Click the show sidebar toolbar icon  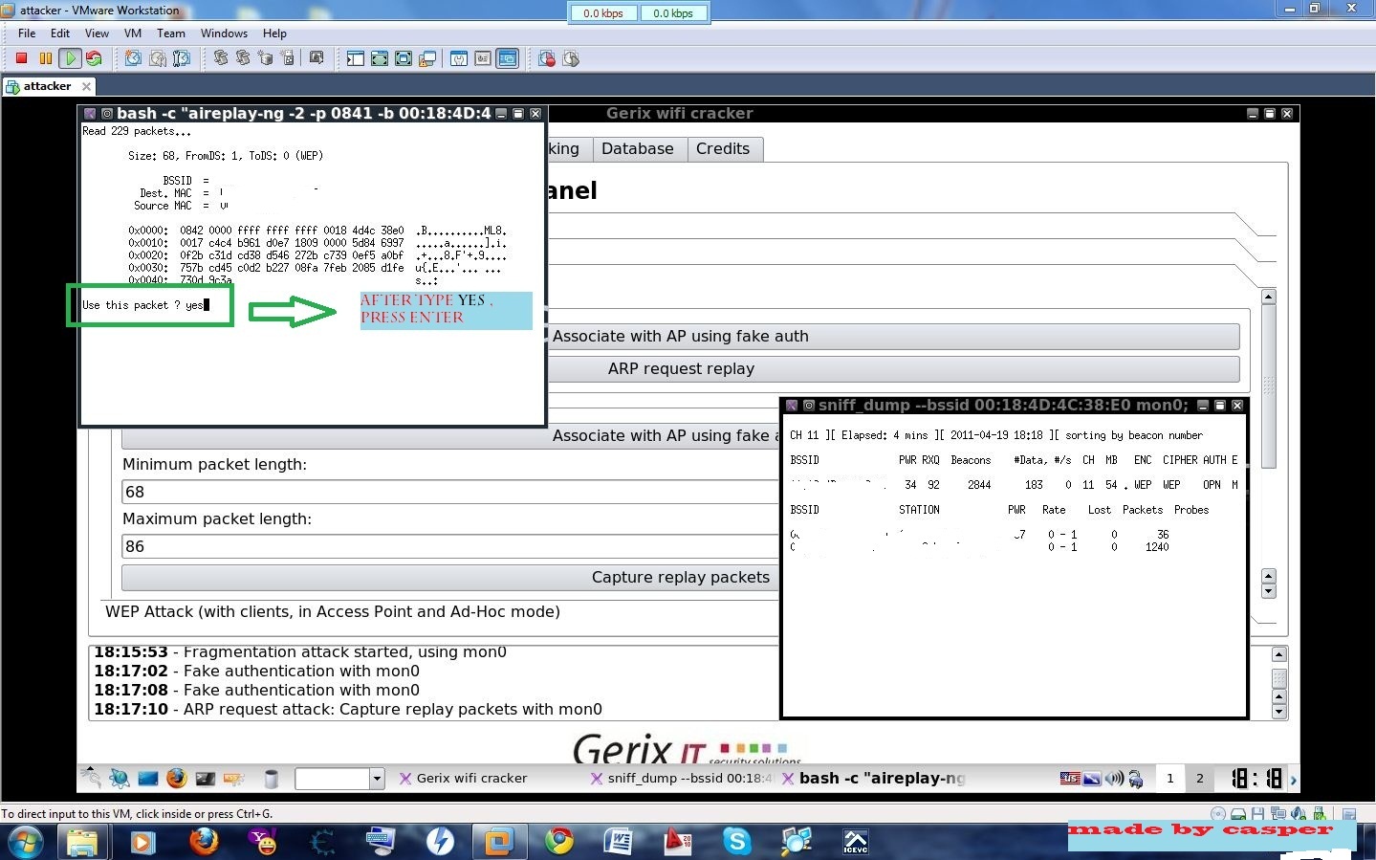(355, 58)
